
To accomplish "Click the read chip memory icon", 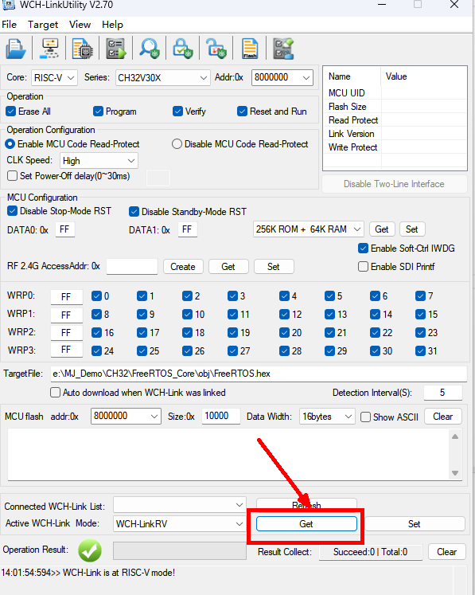I will pyautogui.click(x=83, y=49).
